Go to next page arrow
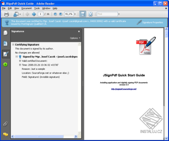 pyautogui.click(x=34, y=14)
